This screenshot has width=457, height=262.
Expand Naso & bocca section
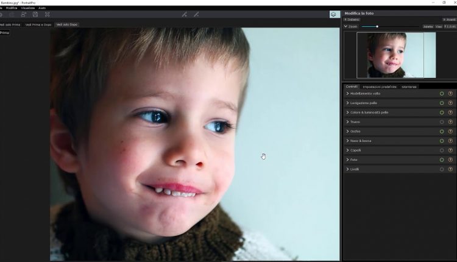[x=347, y=141]
